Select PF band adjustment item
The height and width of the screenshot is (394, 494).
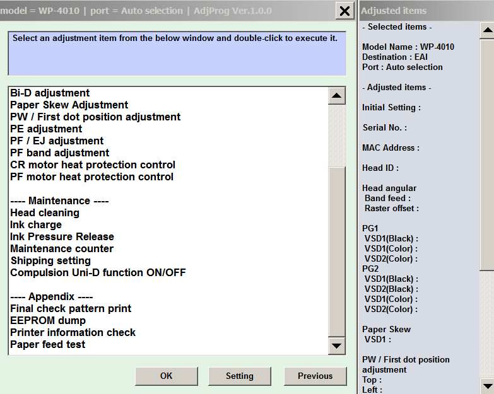[x=59, y=153]
